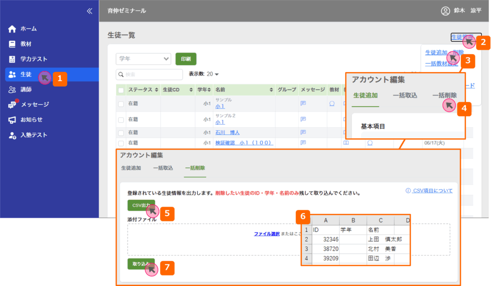
Task: Click the お知らせ megaphone icon
Action: click(12, 120)
